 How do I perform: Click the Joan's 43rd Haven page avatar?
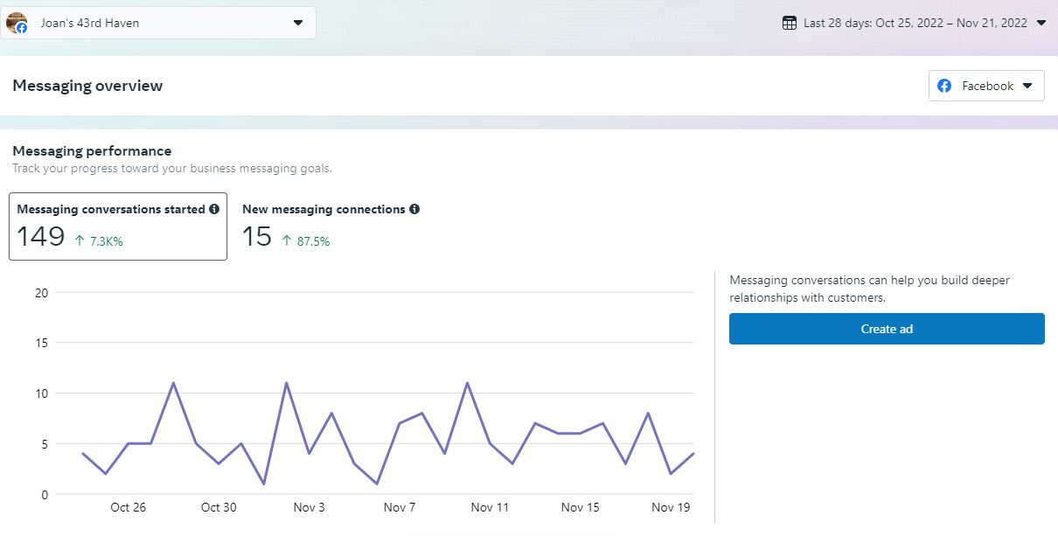16,23
